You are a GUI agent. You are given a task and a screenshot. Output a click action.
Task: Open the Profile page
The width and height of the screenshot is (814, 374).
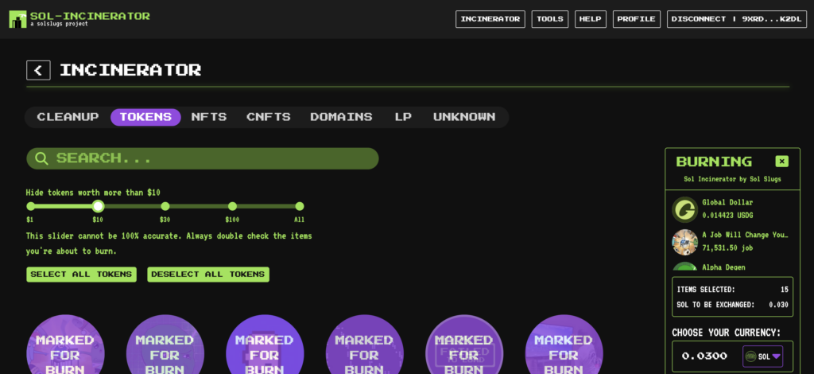pyautogui.click(x=637, y=19)
